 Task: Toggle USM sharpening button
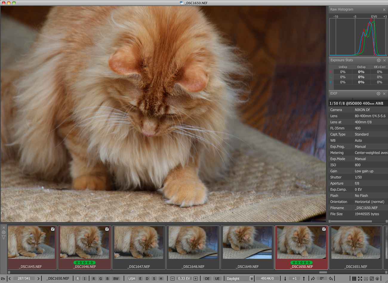pos(132,279)
